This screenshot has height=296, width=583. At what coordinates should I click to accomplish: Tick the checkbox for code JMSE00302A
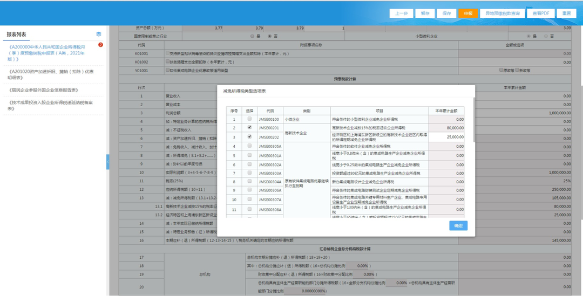coord(249,164)
